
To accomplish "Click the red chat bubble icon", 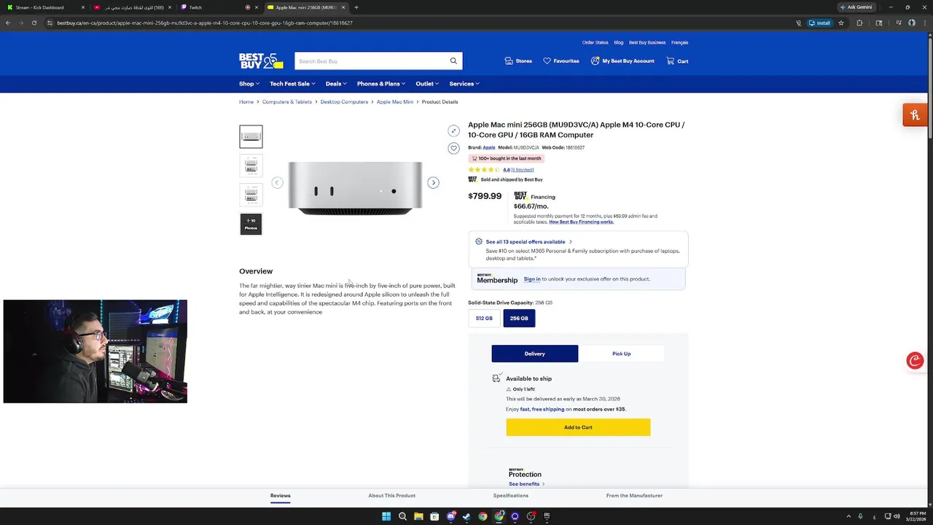I will point(915,361).
